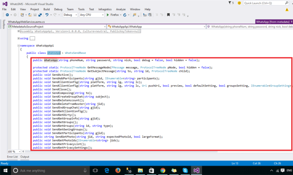Open the Firefox browser target dropdown arrow
Viewport: 293px width, 175px height.
pos(121,15)
